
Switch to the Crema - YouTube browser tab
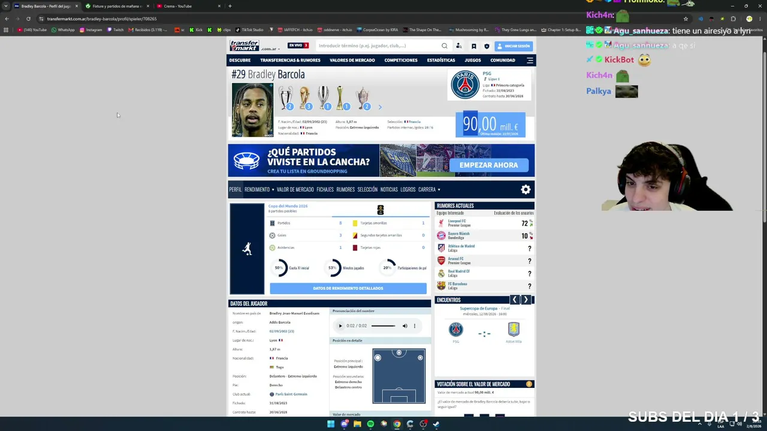tap(188, 6)
